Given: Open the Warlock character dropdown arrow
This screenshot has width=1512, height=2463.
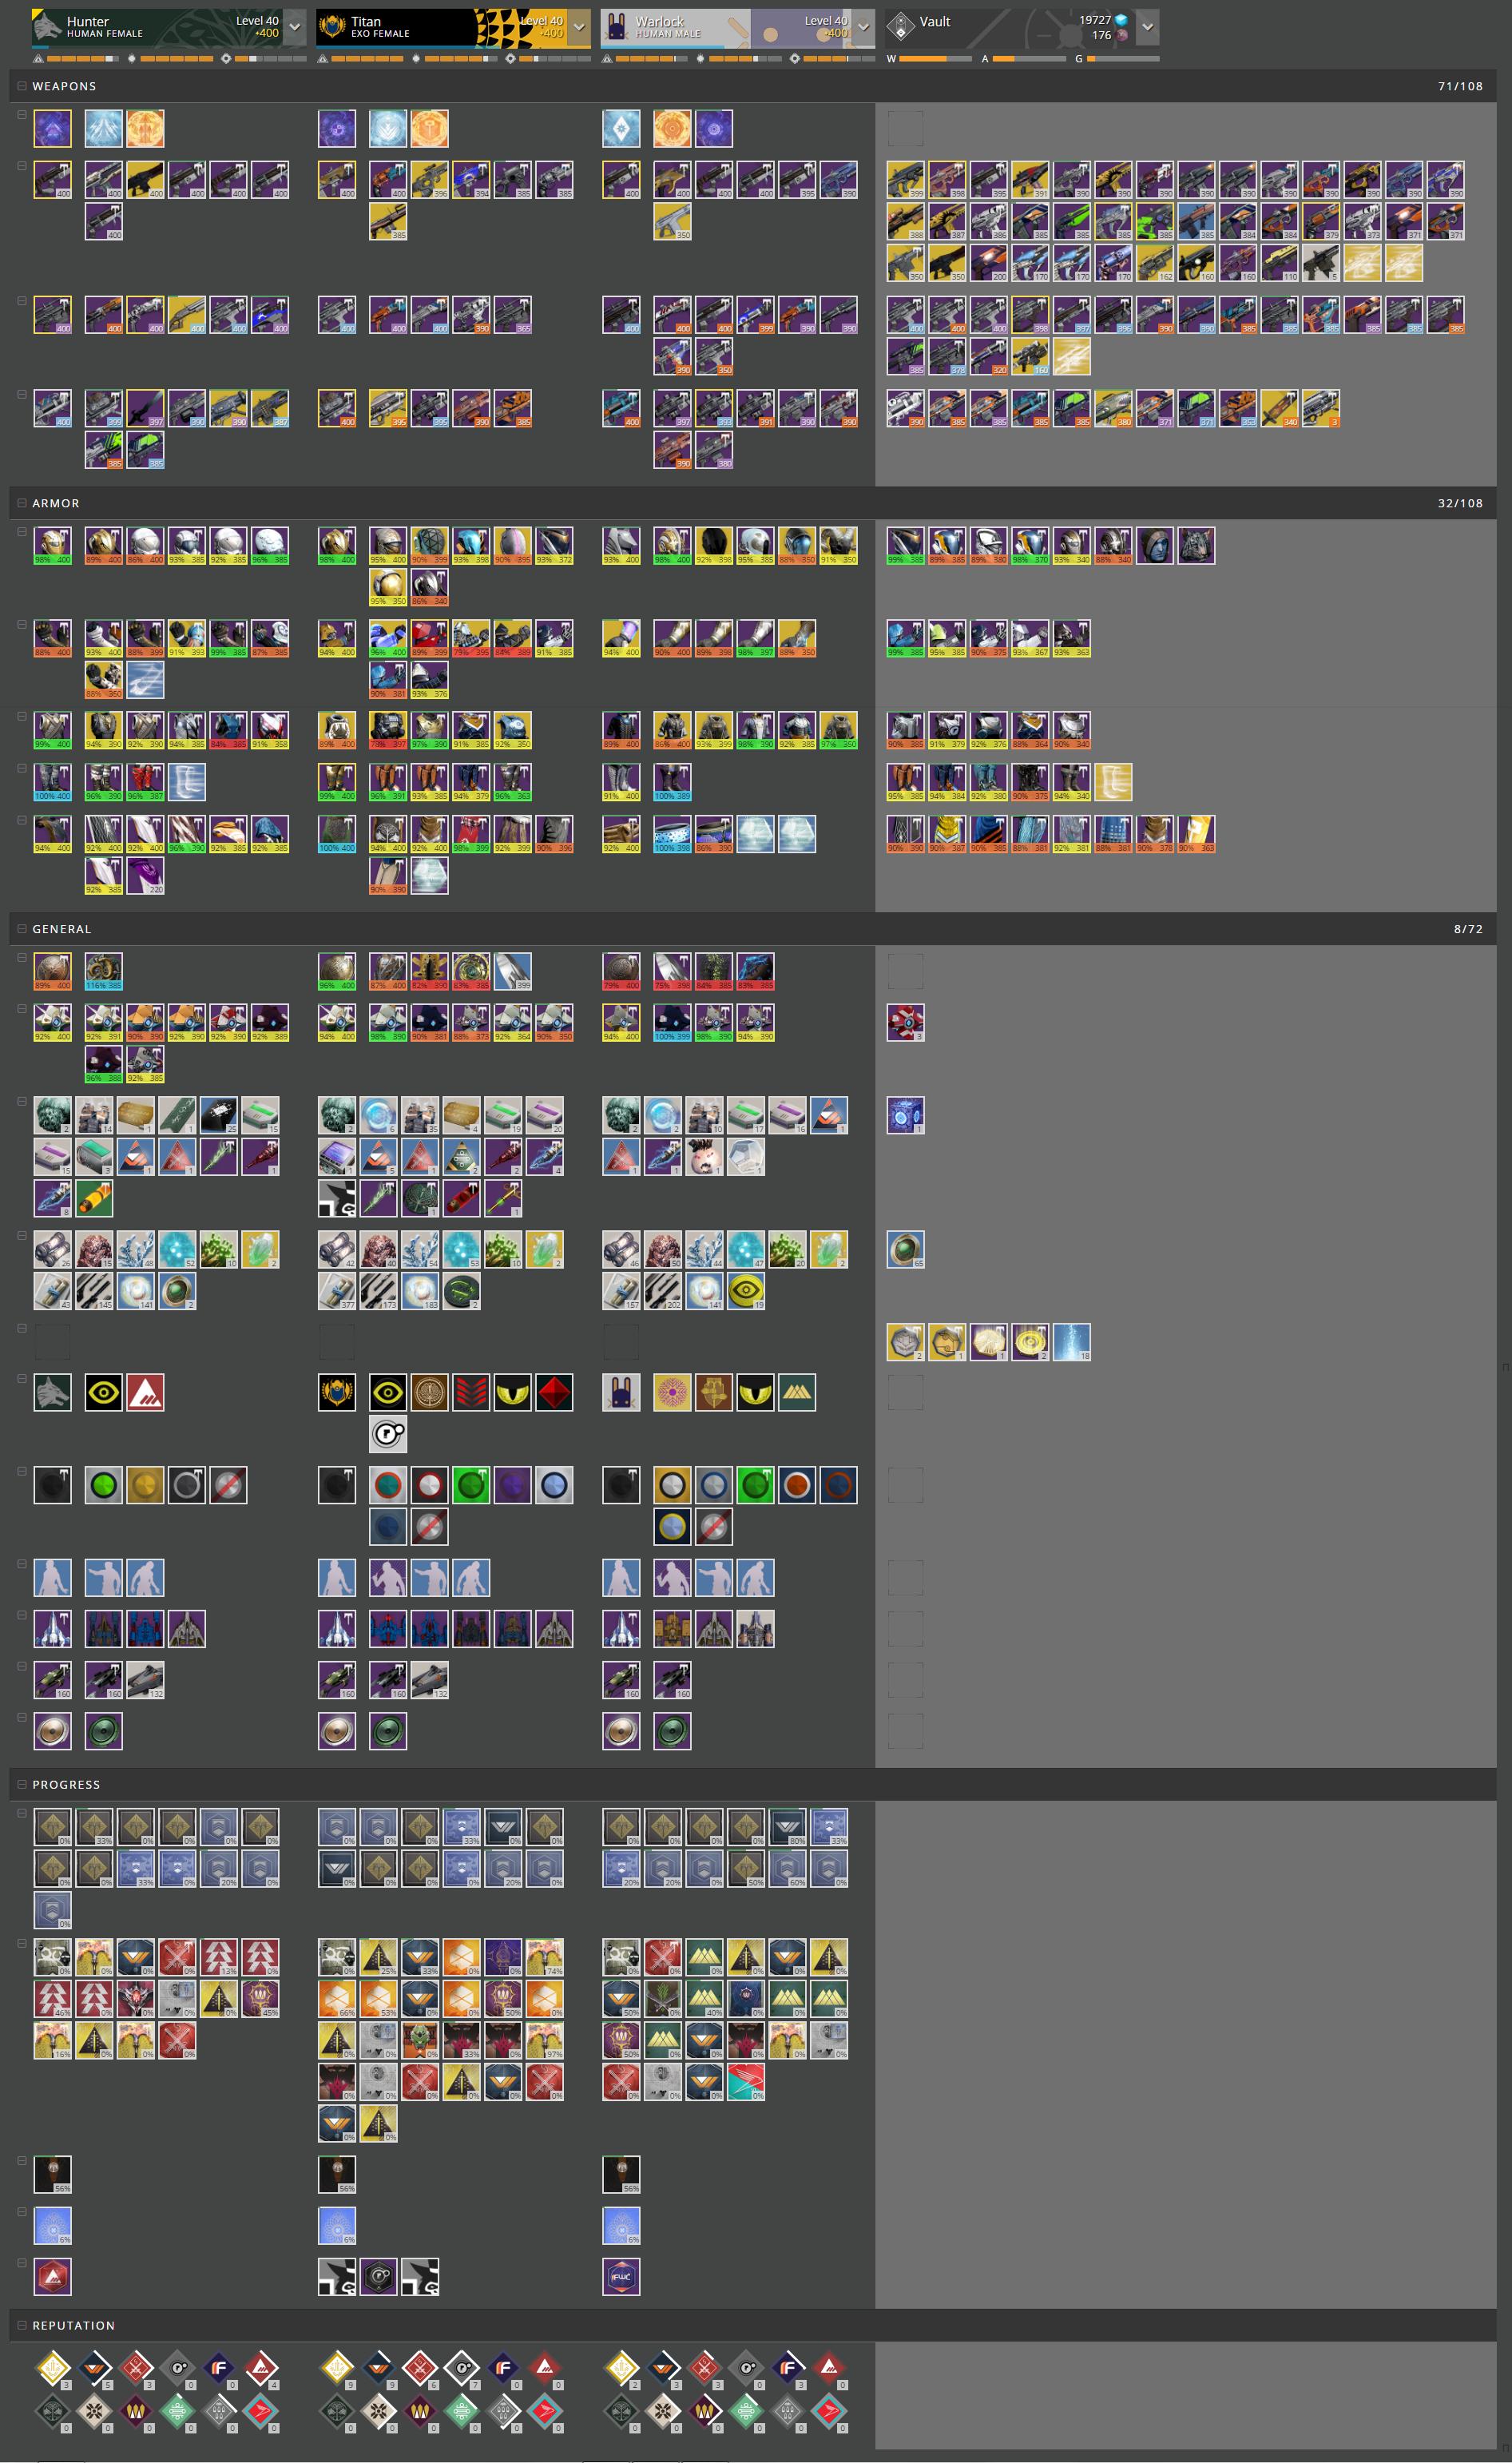Looking at the screenshot, I should (864, 27).
